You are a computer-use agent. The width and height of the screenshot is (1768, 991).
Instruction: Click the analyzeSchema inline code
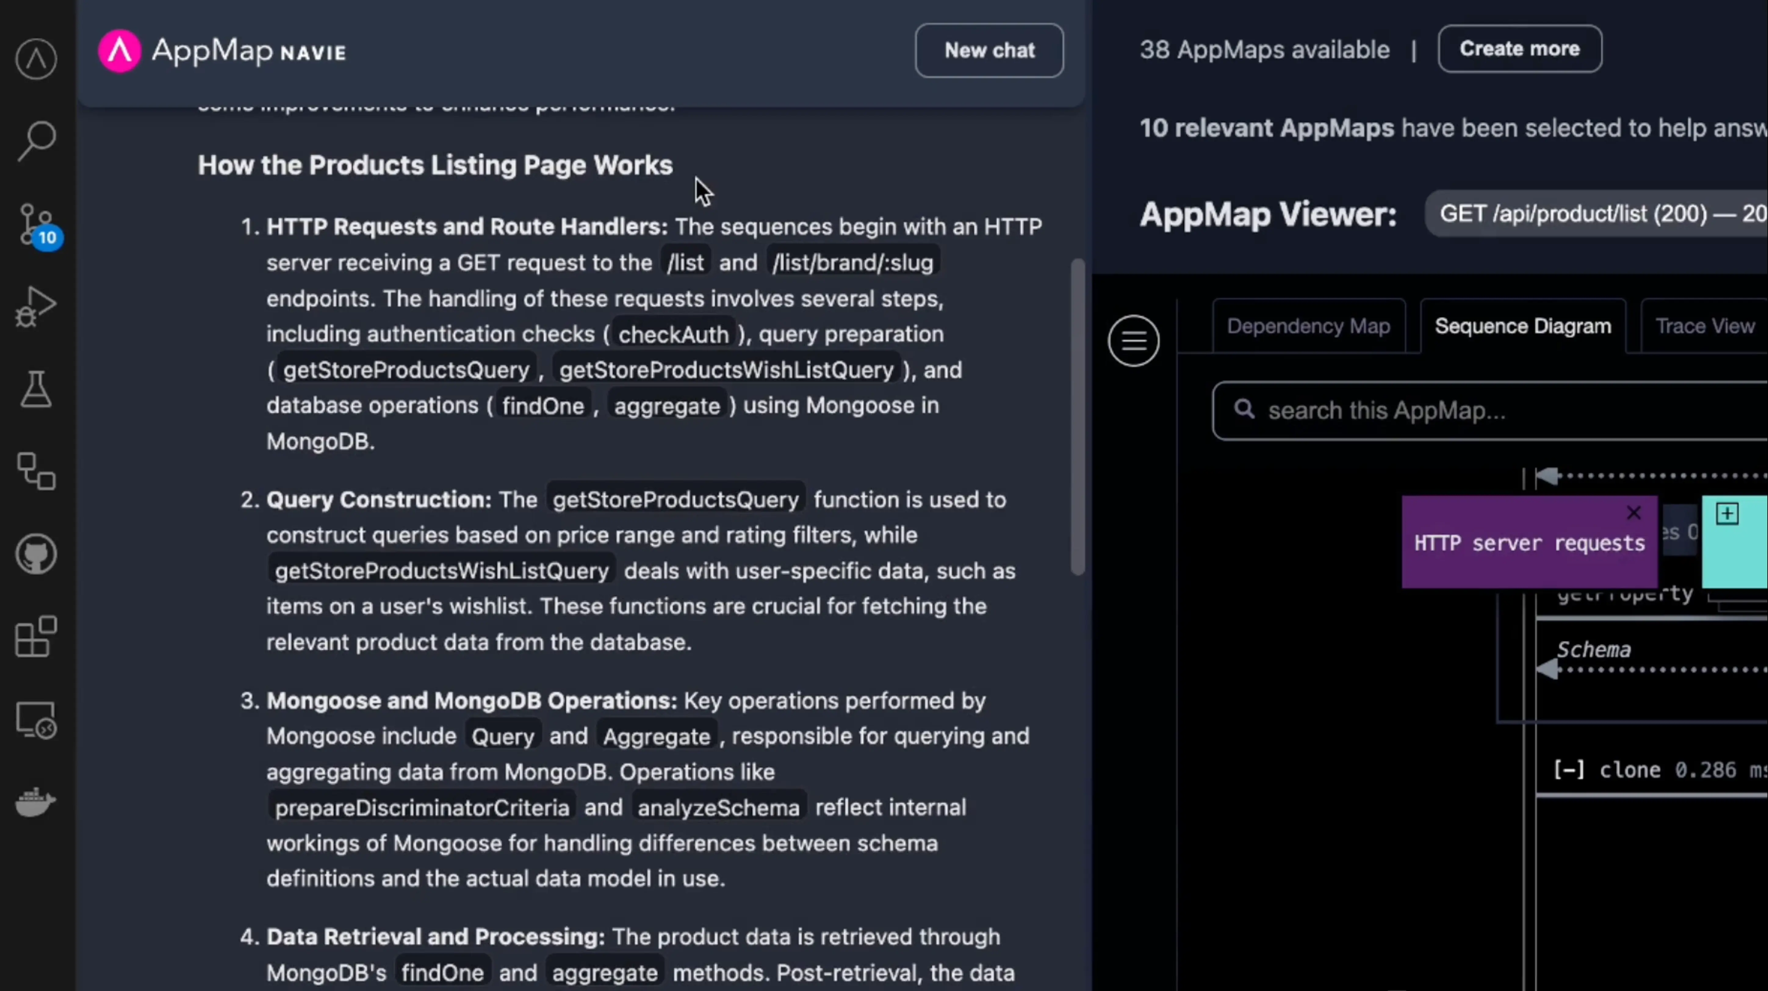pos(718,808)
